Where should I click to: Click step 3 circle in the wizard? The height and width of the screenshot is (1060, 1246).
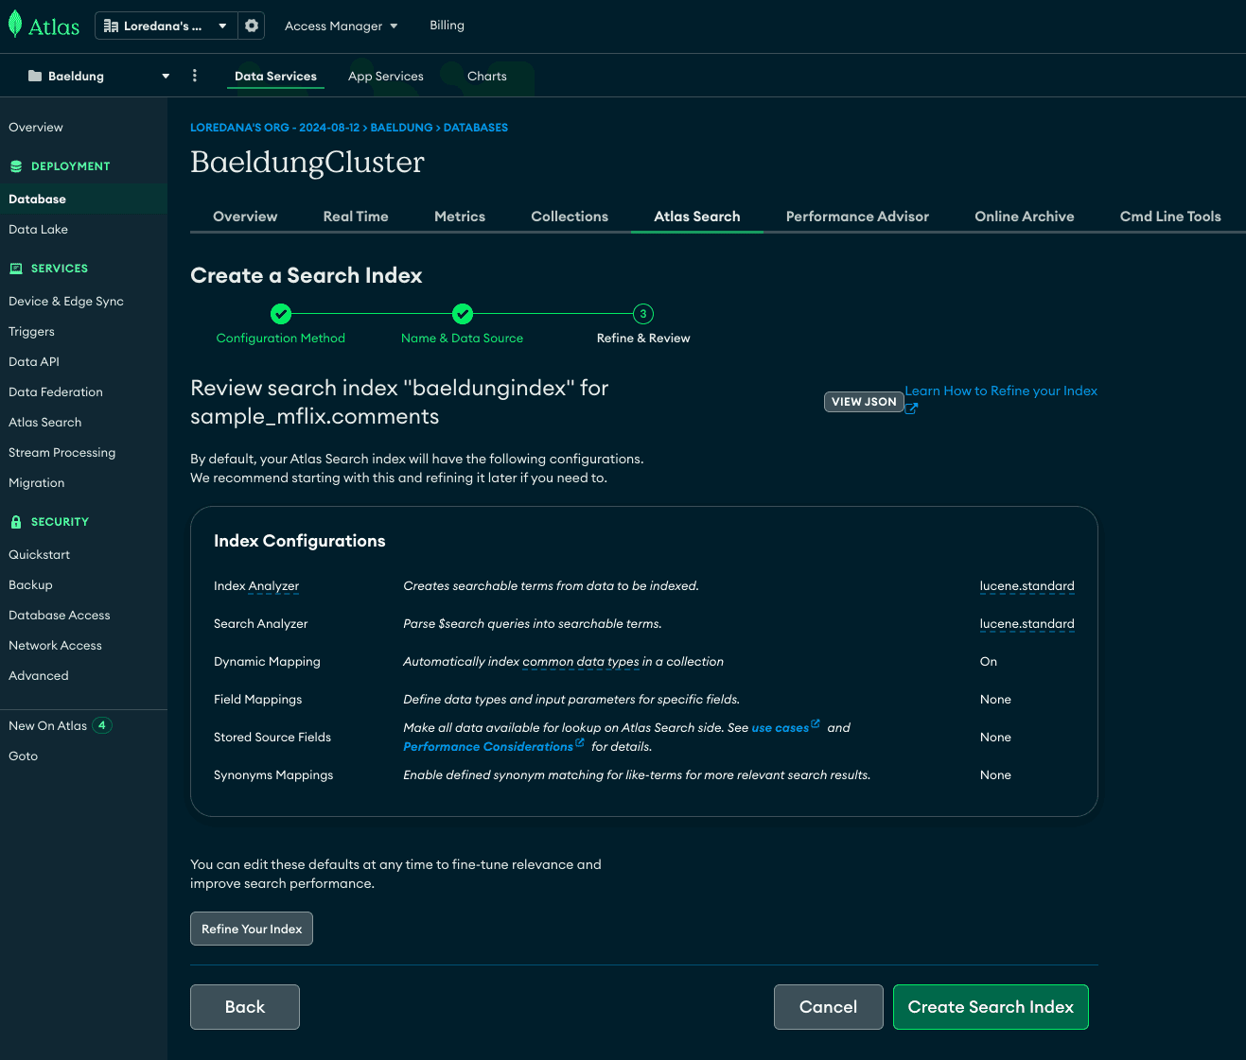pyautogui.click(x=643, y=314)
